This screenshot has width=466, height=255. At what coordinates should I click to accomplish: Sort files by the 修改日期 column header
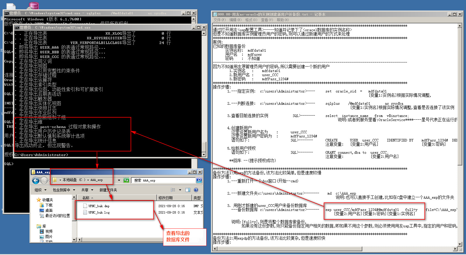point(166,198)
